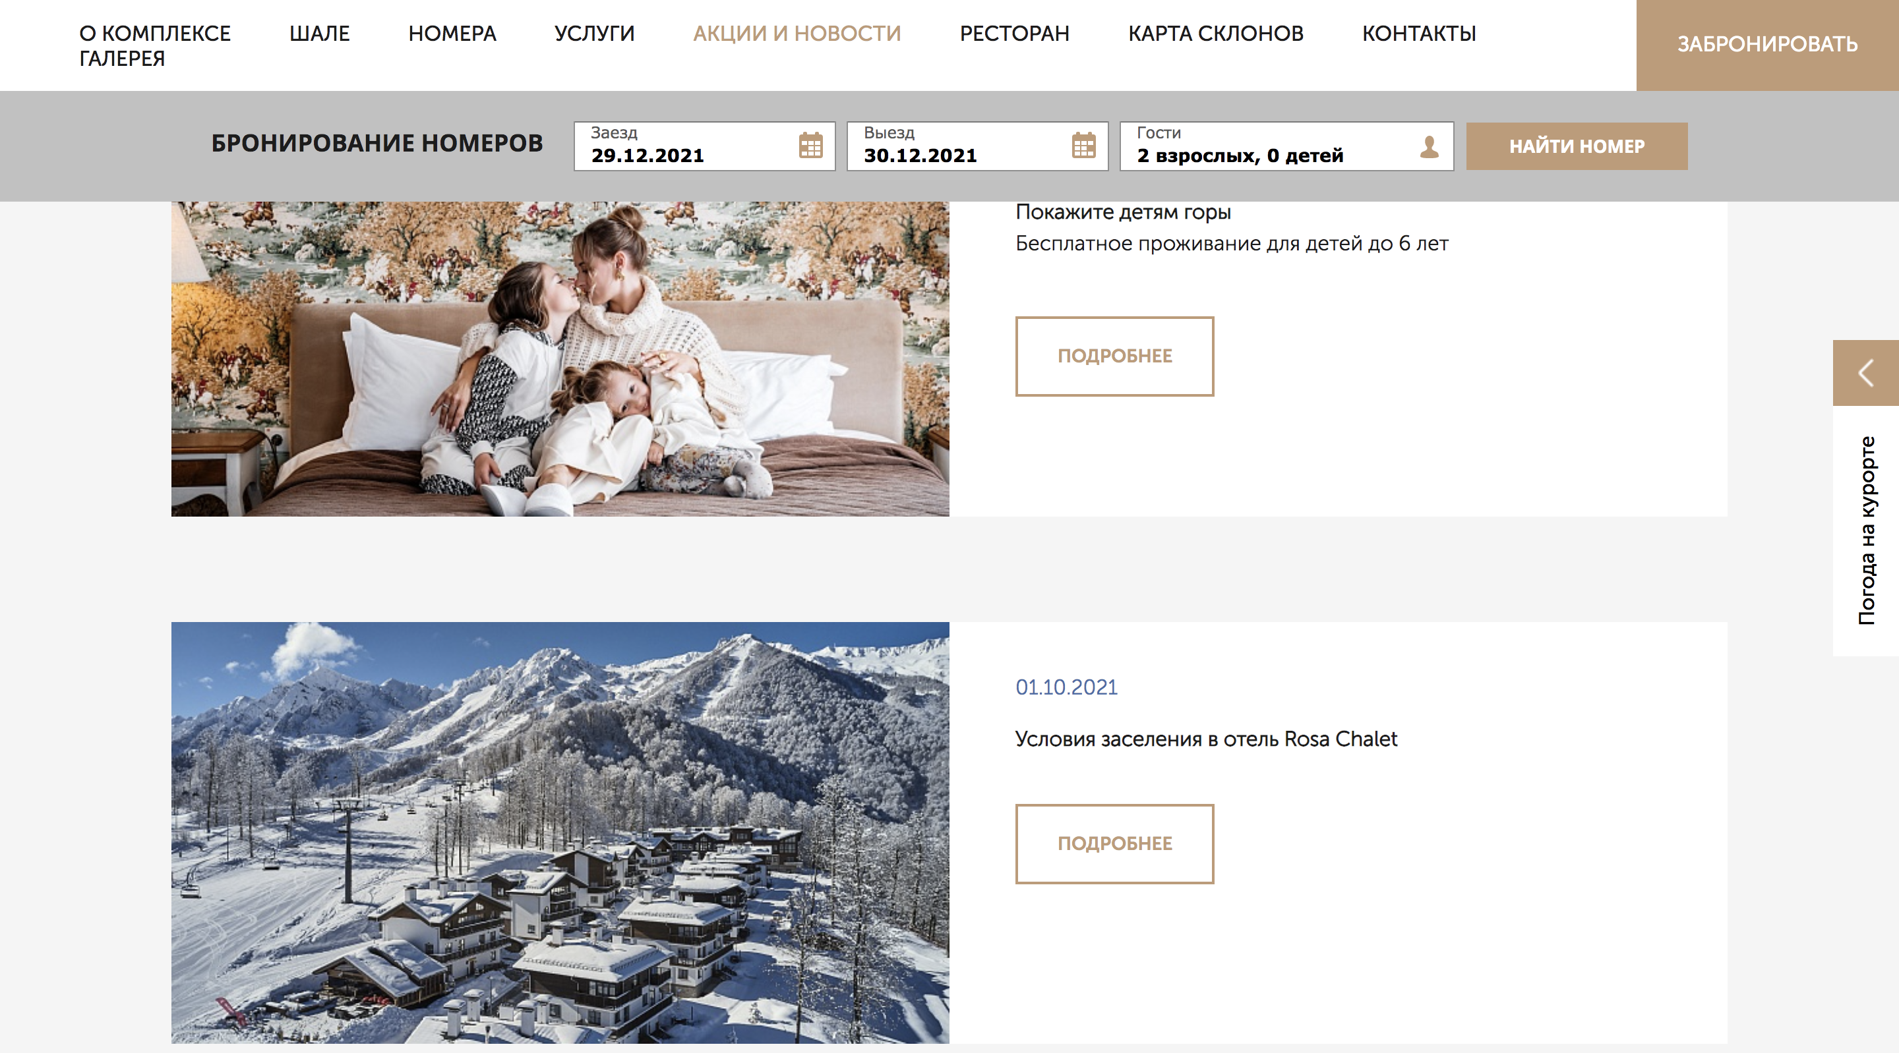The width and height of the screenshot is (1899, 1053).
Task: Open the check-in date calendar icon
Action: (x=810, y=145)
